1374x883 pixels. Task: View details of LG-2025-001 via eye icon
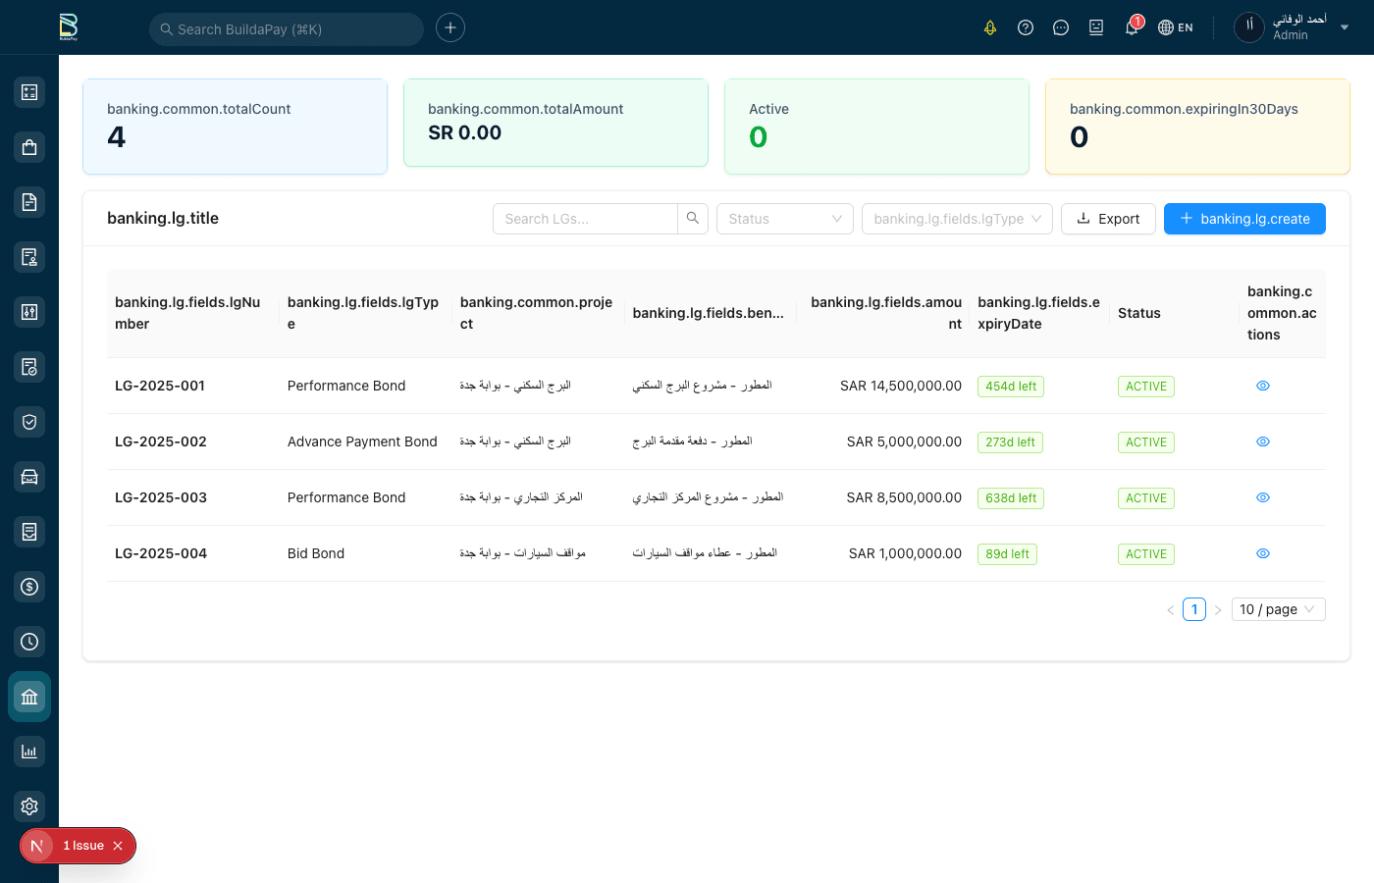pyautogui.click(x=1263, y=386)
